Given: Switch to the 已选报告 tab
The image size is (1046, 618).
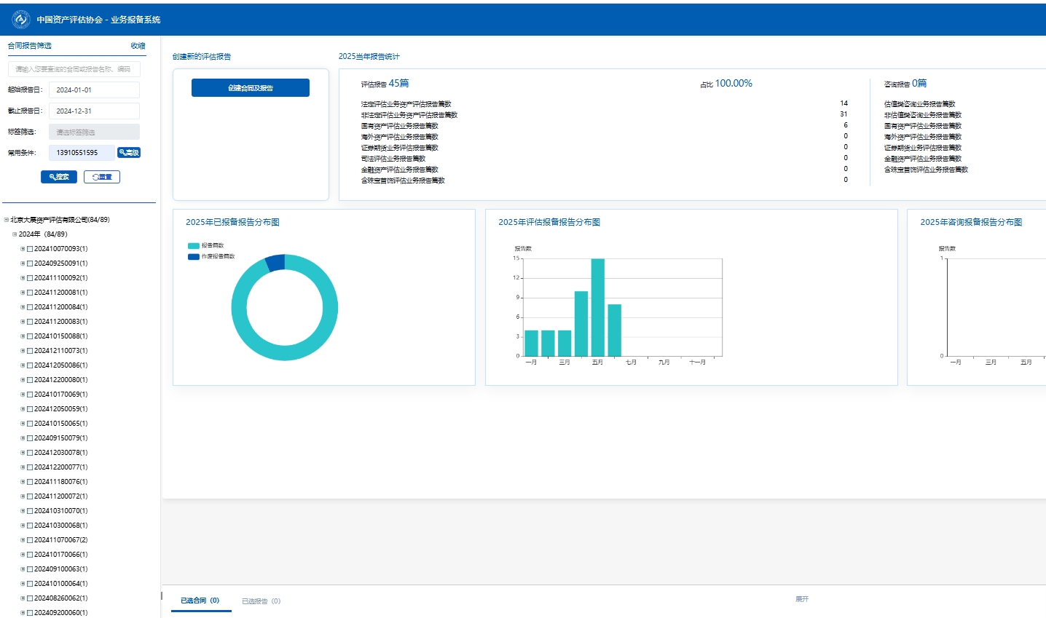Looking at the screenshot, I should tap(261, 601).
